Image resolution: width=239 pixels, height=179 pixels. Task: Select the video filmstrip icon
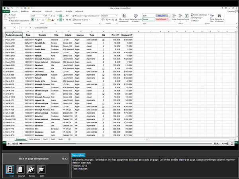pyautogui.click(x=10, y=169)
